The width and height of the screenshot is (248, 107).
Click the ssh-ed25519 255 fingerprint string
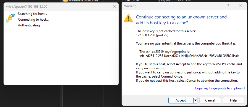[x=189, y=56]
